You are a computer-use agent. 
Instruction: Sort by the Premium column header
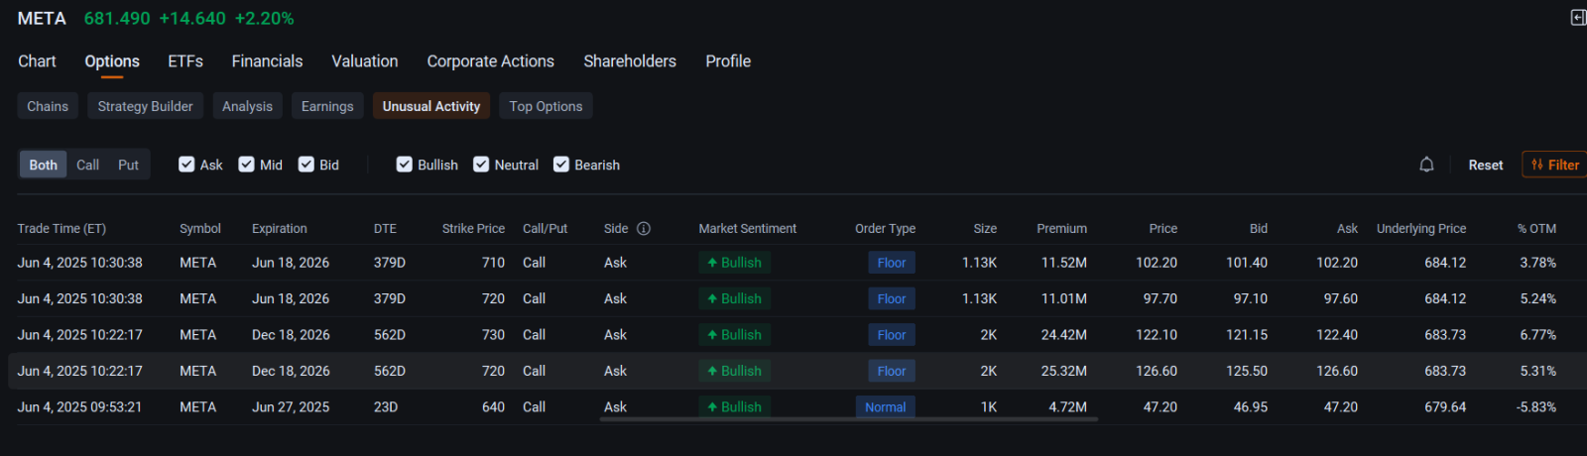click(x=1061, y=228)
